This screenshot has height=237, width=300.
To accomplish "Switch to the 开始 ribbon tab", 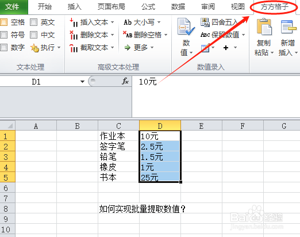I will pyautogui.click(x=45, y=7).
